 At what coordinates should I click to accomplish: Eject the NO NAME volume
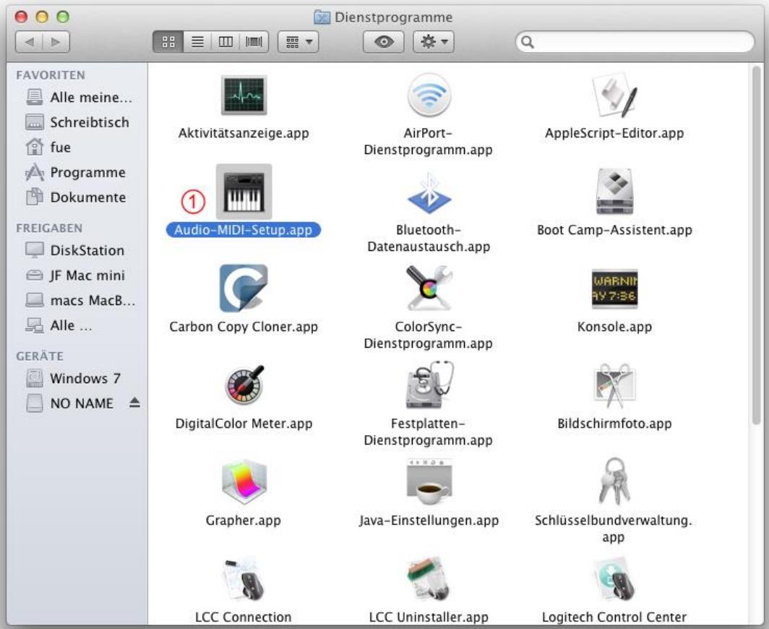click(134, 403)
